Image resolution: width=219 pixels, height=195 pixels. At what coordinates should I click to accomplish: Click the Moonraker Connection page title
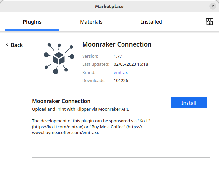click(x=117, y=44)
